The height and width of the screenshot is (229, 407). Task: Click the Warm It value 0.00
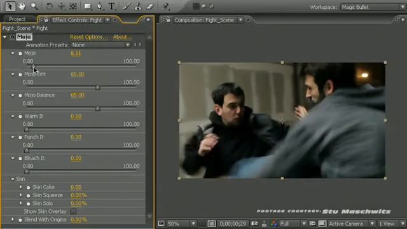click(76, 116)
